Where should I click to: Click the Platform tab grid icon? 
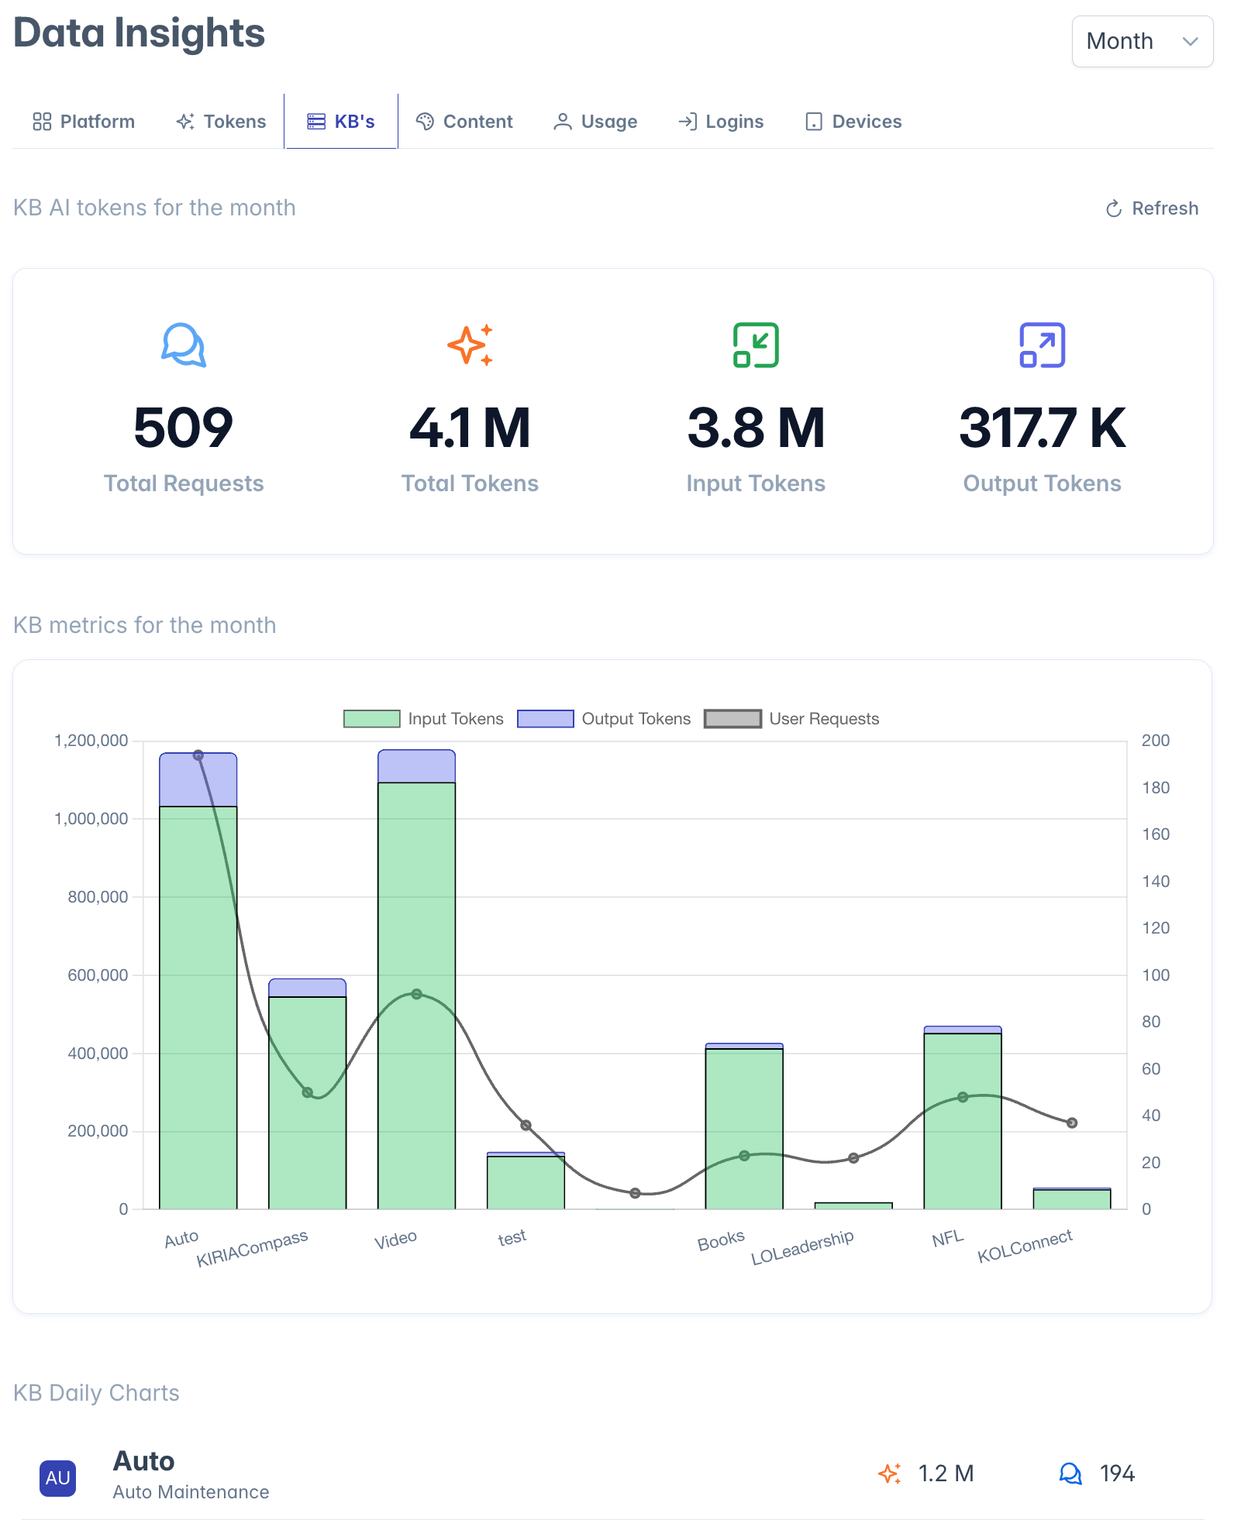tap(42, 122)
